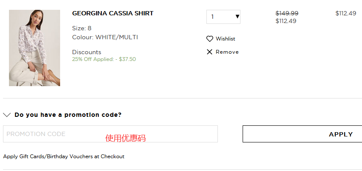Click the Colour: WHITE/MULTI detail text
The height and width of the screenshot is (171, 362).
[105, 37]
